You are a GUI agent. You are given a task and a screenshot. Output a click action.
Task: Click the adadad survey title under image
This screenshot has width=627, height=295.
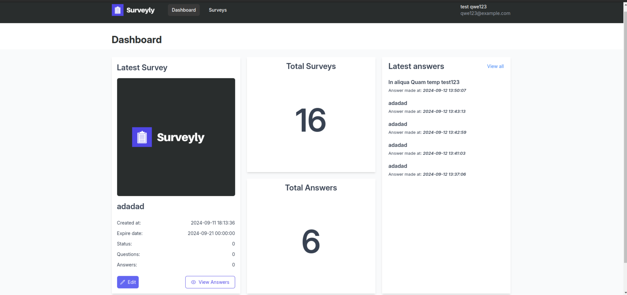(x=130, y=206)
